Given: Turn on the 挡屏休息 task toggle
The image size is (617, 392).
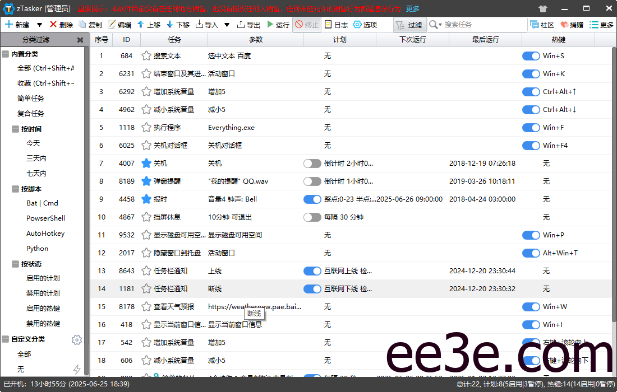Looking at the screenshot, I should [x=312, y=217].
